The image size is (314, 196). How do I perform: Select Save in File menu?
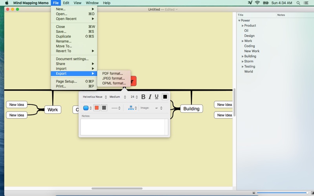coord(74,32)
